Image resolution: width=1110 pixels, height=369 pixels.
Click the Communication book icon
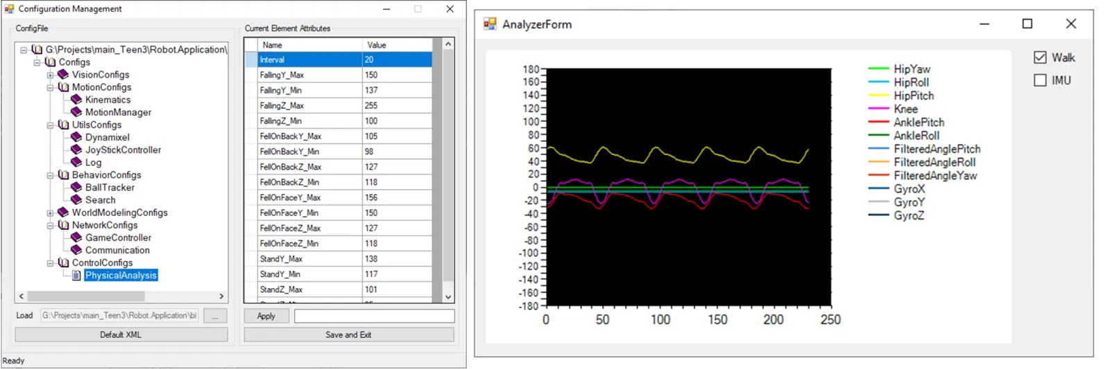[x=76, y=250]
